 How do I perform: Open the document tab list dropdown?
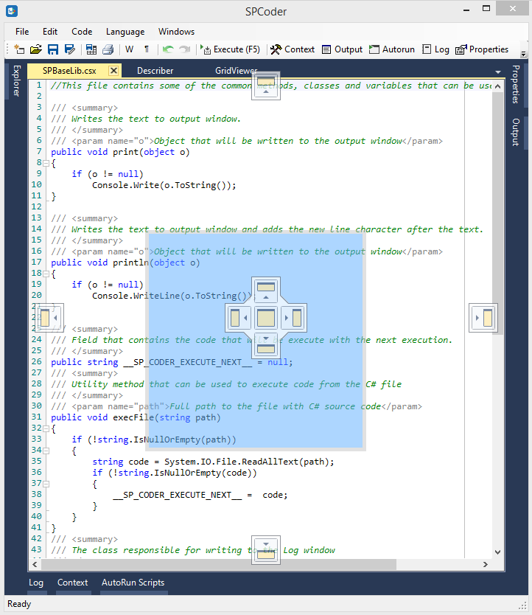tap(498, 72)
